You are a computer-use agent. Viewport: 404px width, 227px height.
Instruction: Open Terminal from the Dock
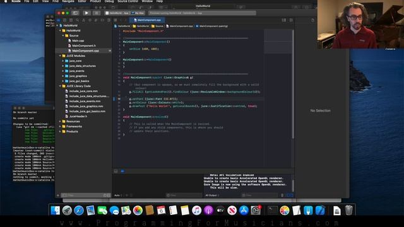click(273, 210)
